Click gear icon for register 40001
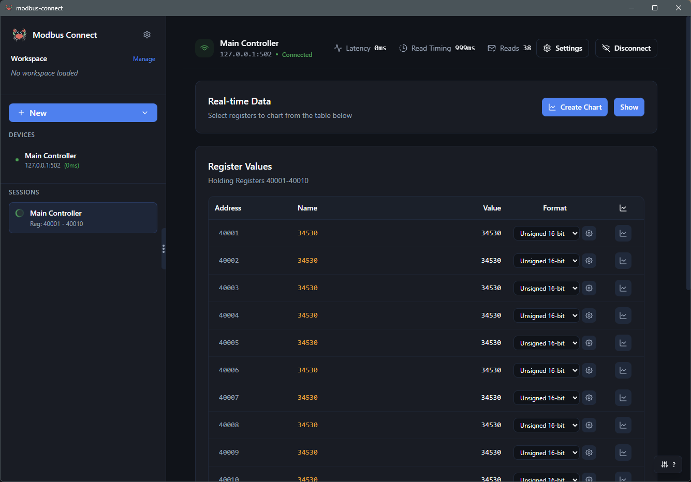The height and width of the screenshot is (482, 691). 589,233
